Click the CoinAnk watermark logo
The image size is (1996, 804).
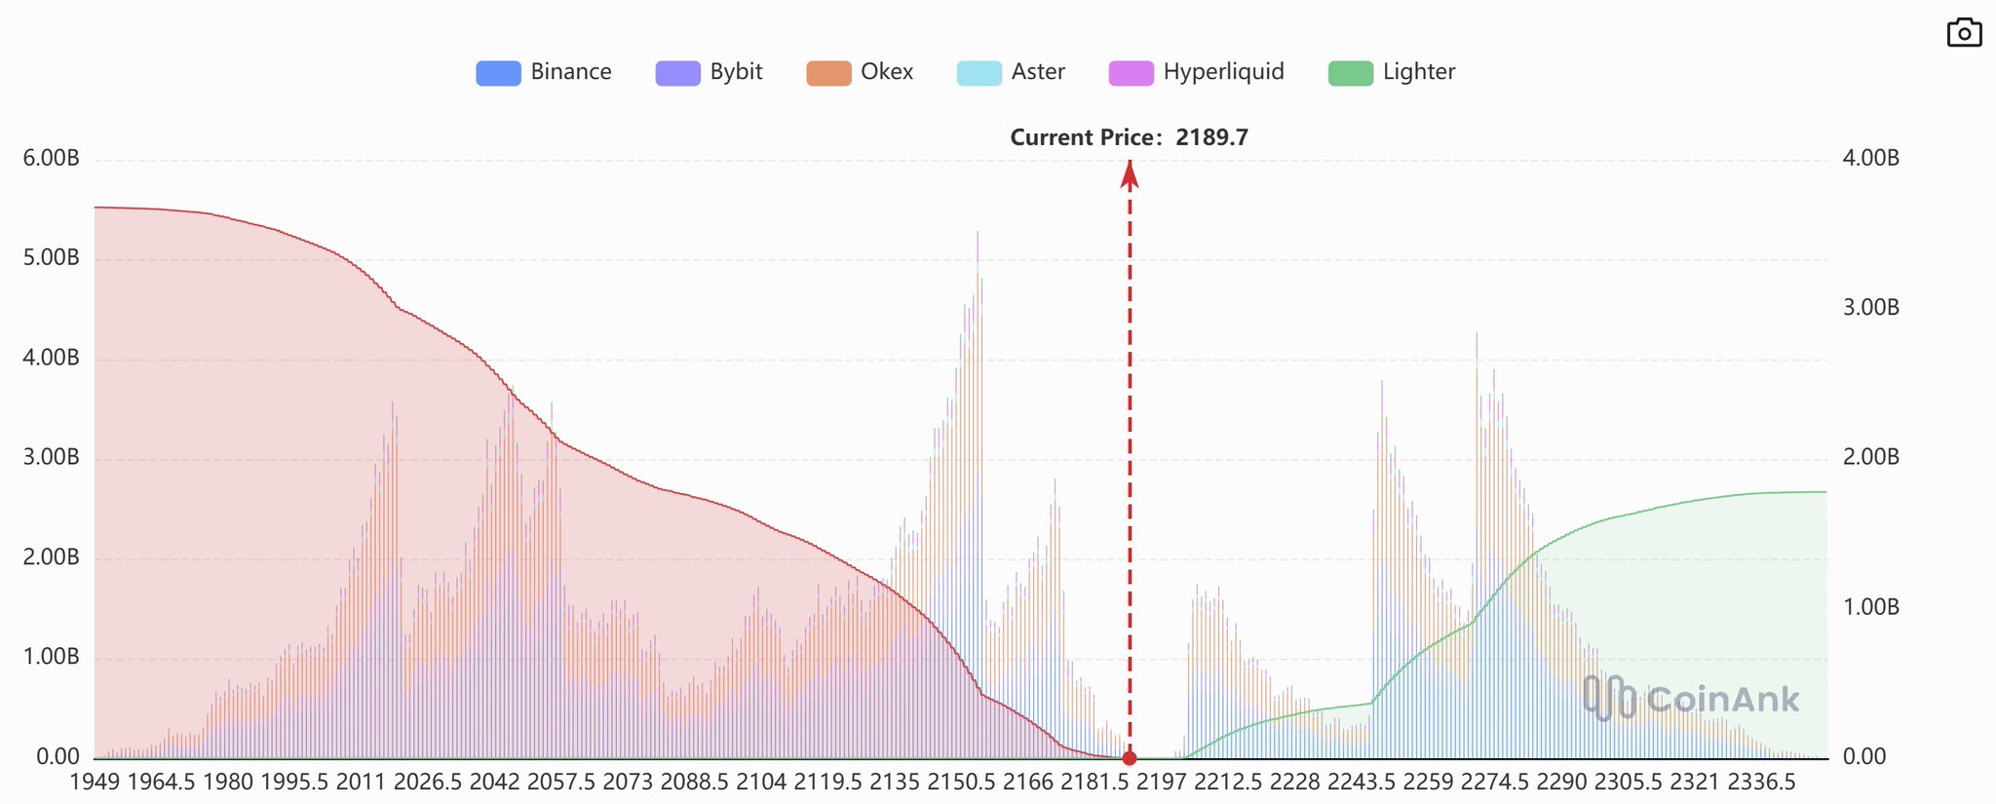click(x=1691, y=698)
